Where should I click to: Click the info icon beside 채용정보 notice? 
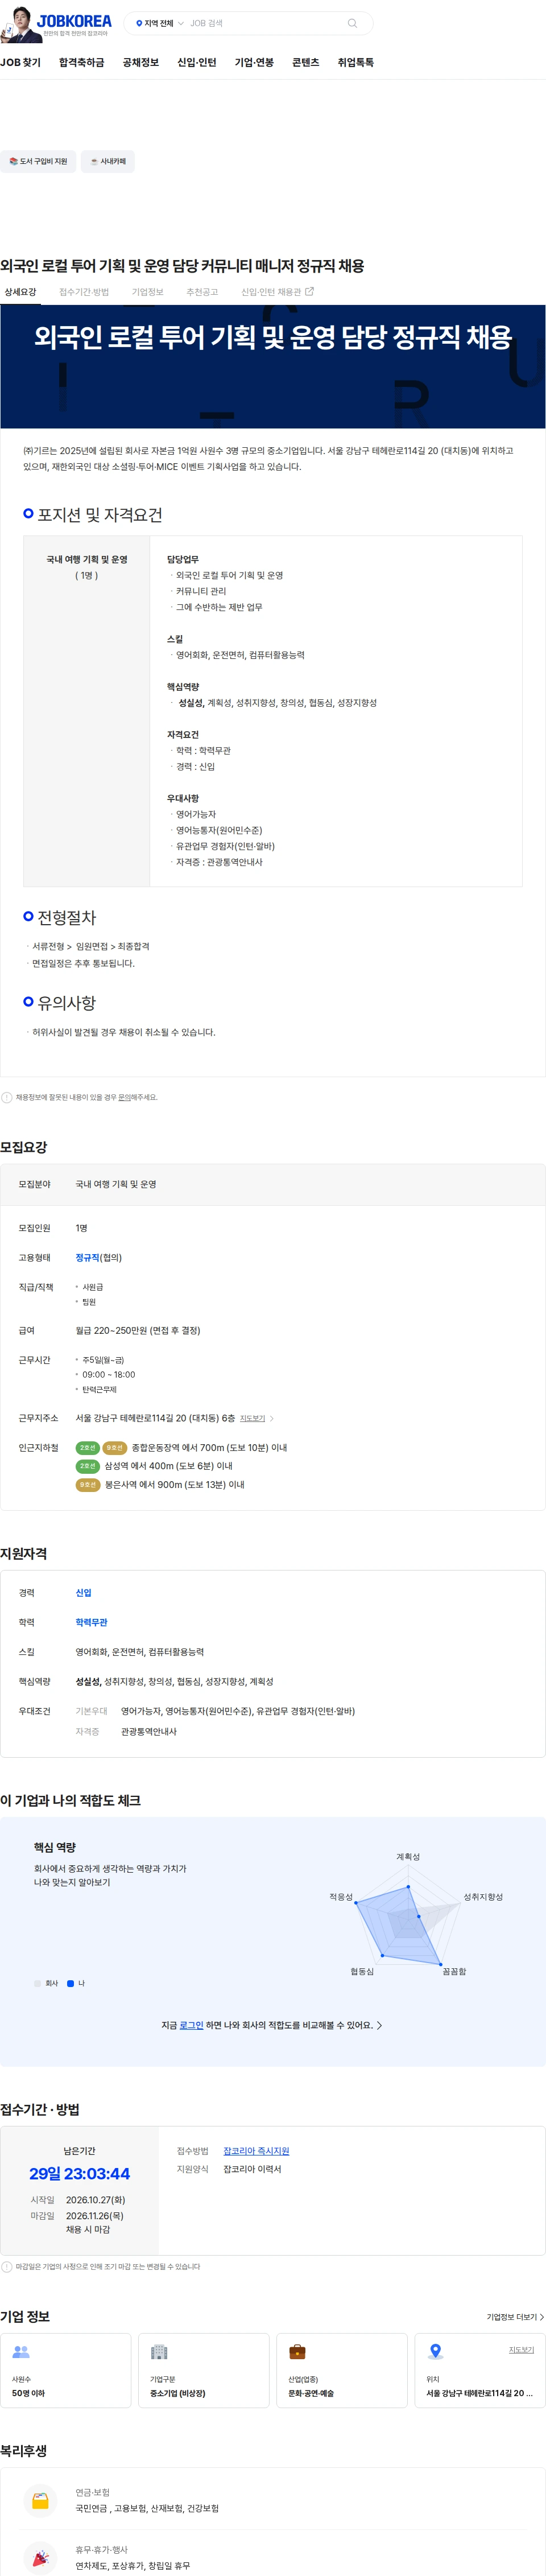point(7,1097)
